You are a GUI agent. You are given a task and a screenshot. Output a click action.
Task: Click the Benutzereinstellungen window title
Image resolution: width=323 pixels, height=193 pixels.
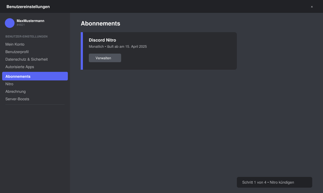pos(28,7)
